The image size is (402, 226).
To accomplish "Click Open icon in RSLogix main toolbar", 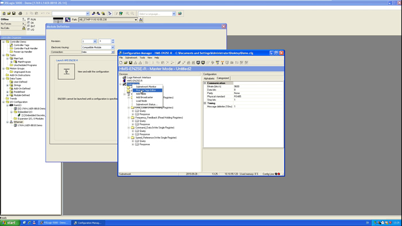I will pos(9,13).
